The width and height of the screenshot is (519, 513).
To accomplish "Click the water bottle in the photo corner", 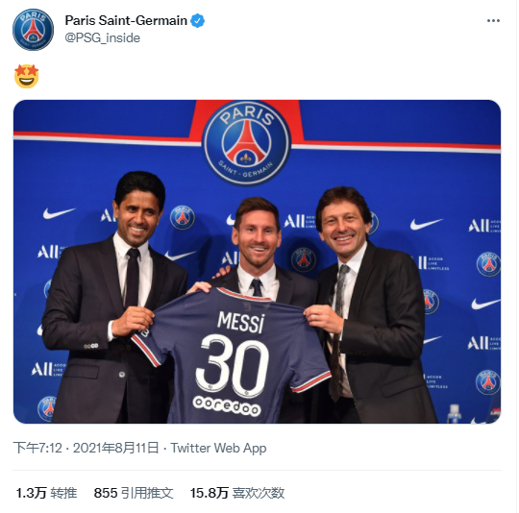I will (x=454, y=414).
